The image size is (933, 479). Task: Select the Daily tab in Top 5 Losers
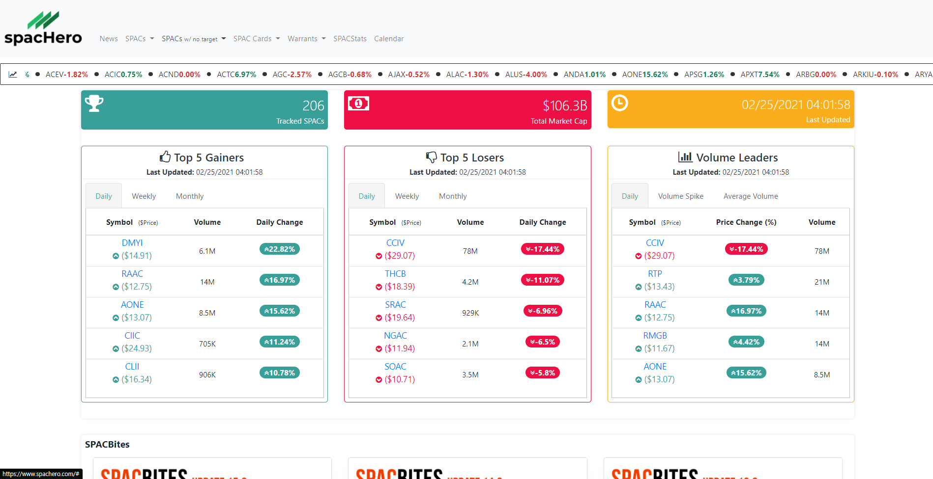(x=367, y=196)
